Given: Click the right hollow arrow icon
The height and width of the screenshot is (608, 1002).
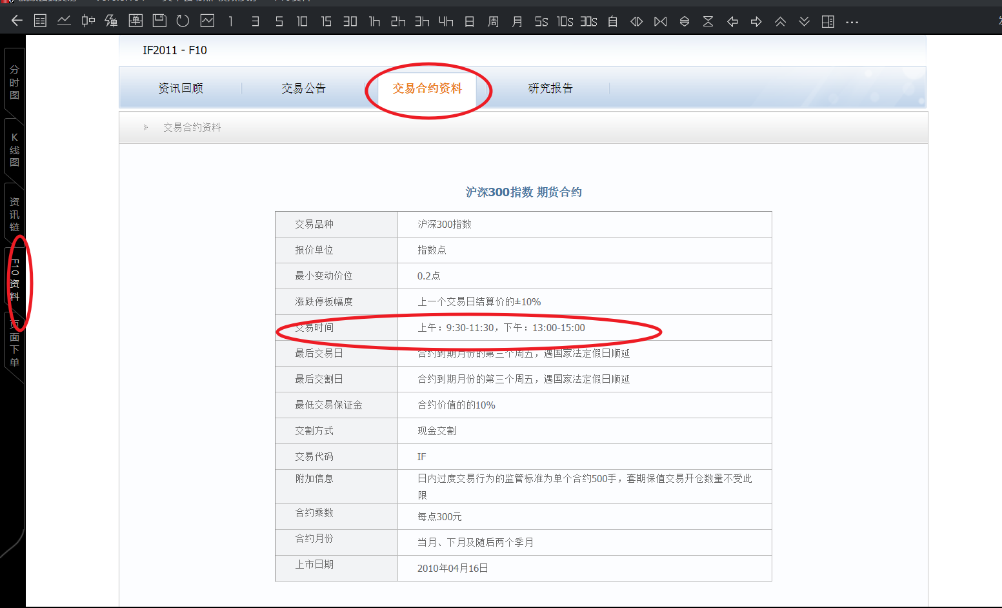Looking at the screenshot, I should [x=756, y=22].
